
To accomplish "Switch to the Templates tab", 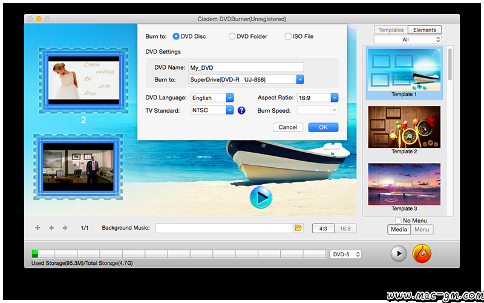I will 391,30.
